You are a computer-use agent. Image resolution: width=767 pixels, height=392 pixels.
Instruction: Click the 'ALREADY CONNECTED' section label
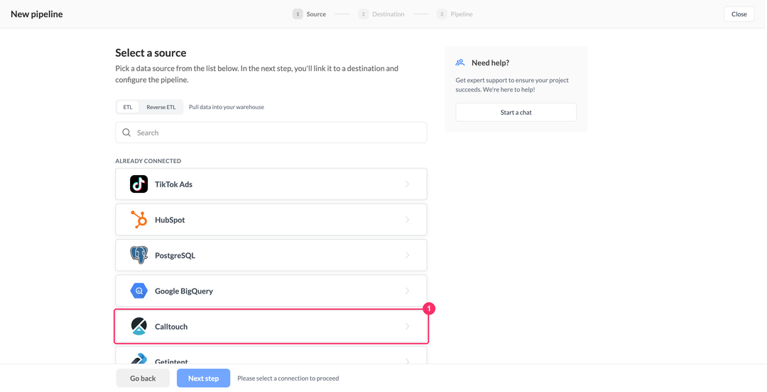coord(148,161)
